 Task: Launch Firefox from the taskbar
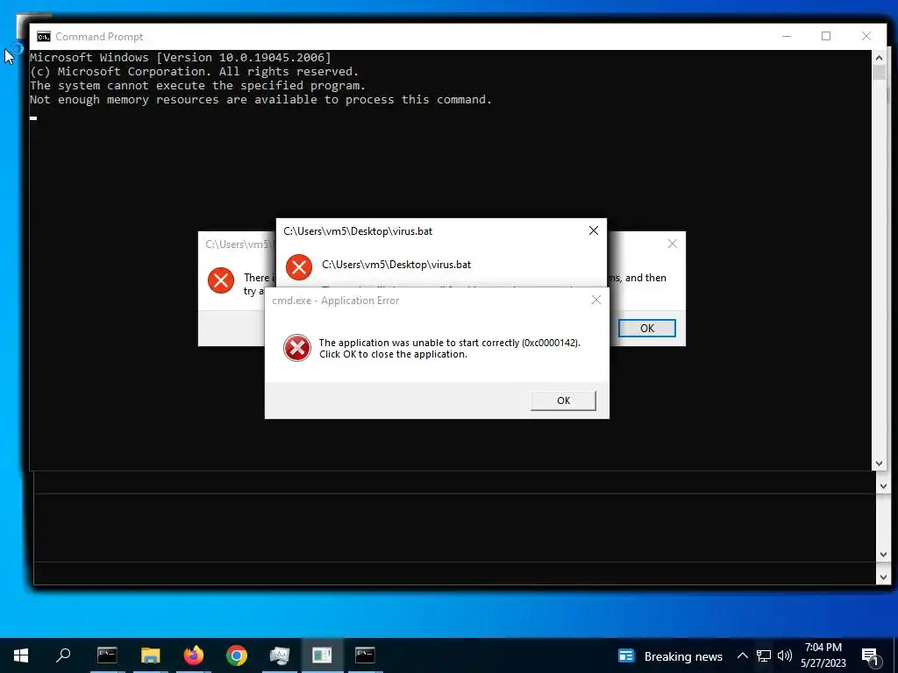tap(194, 655)
